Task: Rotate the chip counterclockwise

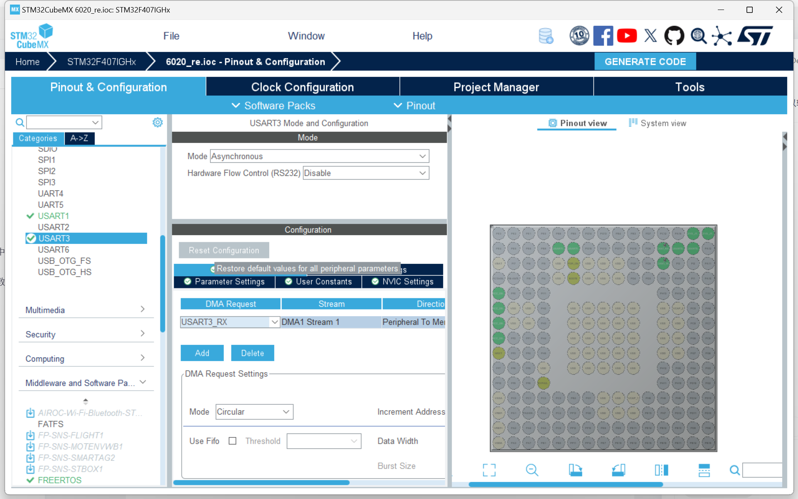Action: point(618,470)
